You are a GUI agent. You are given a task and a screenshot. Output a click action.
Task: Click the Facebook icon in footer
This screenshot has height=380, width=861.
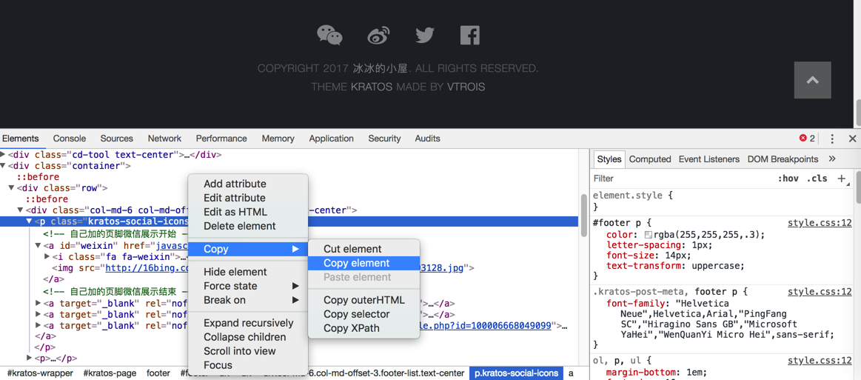(x=469, y=35)
